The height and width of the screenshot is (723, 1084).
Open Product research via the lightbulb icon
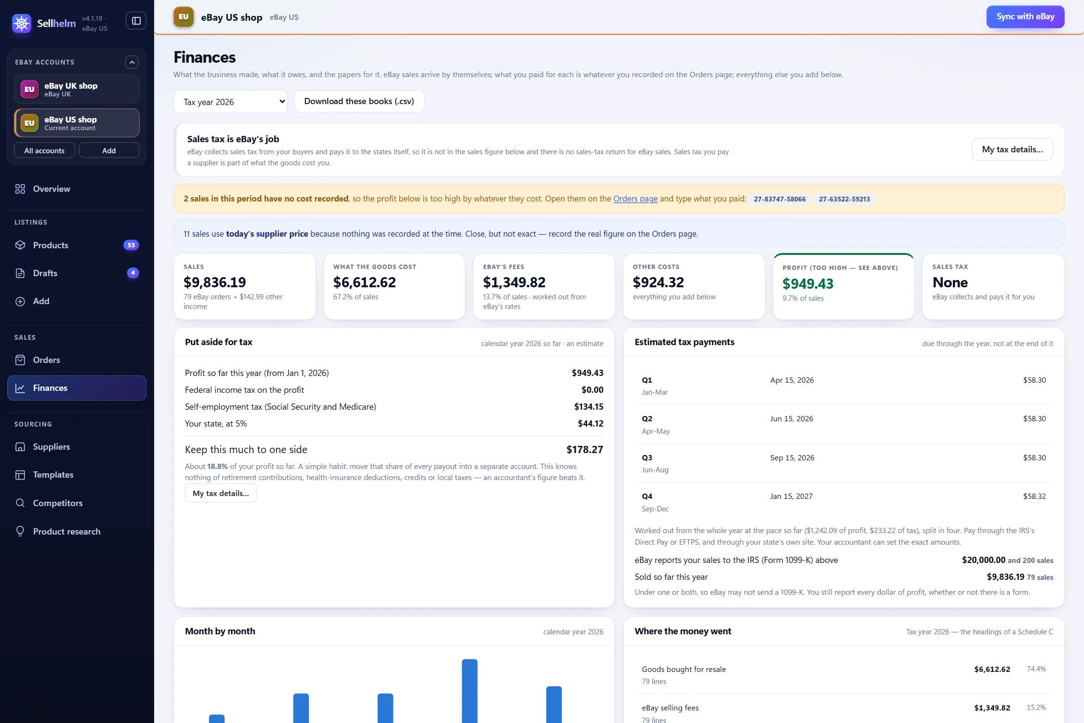coord(20,531)
